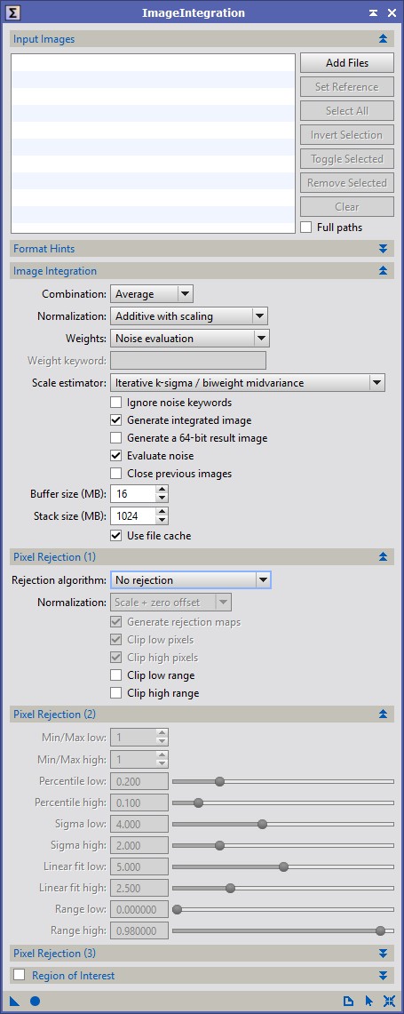Click the Track View arrow icon

(369, 1001)
